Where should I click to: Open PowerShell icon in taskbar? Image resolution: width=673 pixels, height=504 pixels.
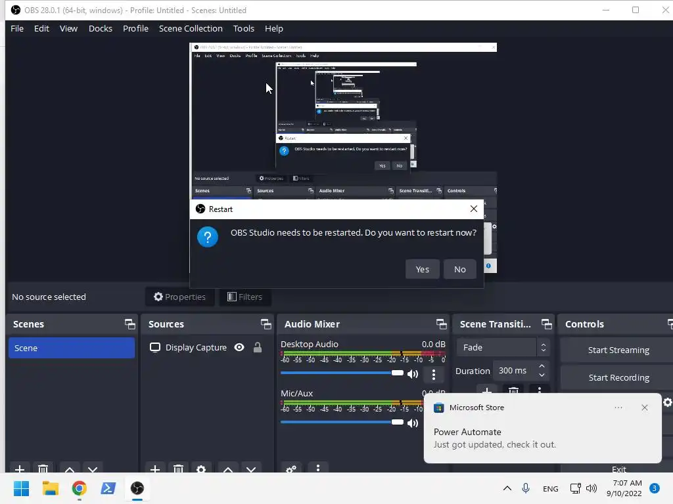click(x=108, y=488)
